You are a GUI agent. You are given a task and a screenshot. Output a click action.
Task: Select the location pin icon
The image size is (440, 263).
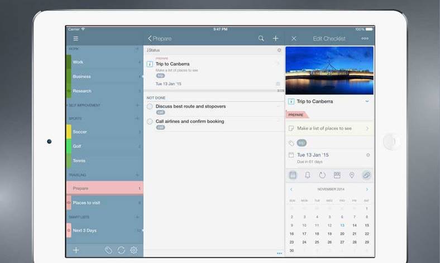(x=352, y=175)
